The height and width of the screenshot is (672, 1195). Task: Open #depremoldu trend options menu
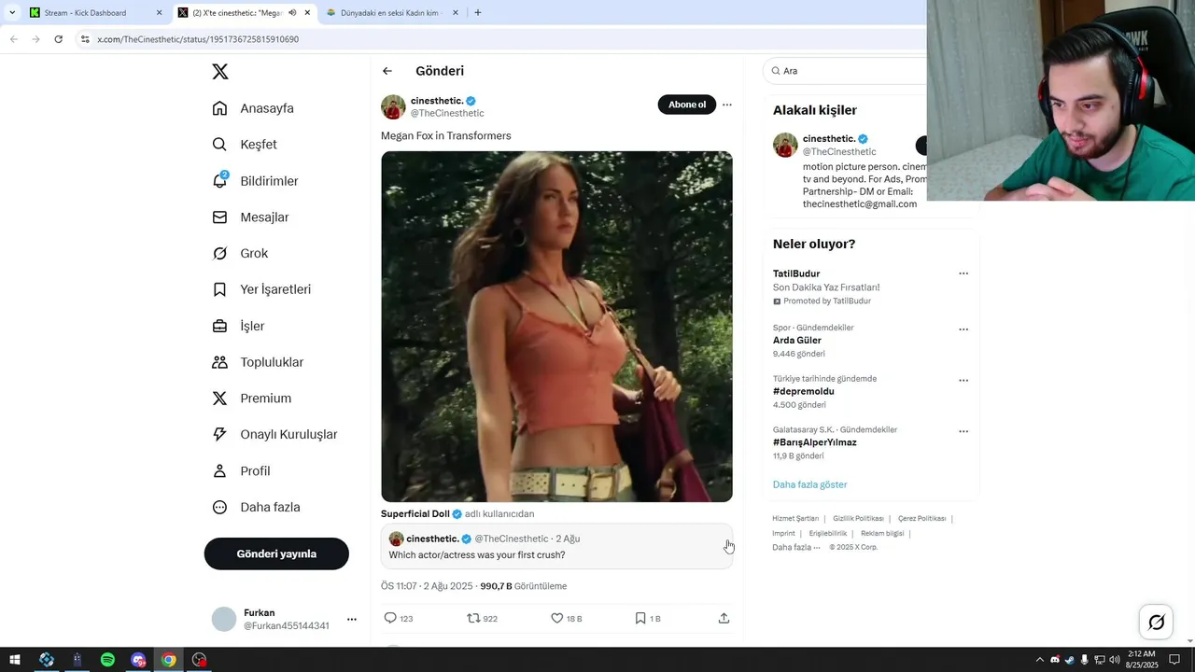pyautogui.click(x=963, y=381)
